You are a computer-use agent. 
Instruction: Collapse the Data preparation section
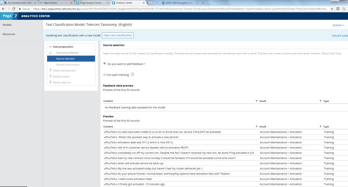tap(51, 47)
